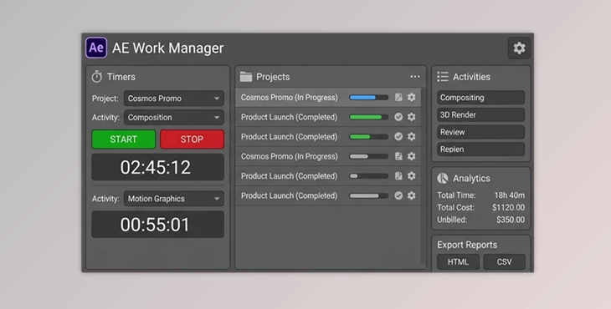Open gear on shortest-bar Product Launch row
Screen dimensions: 611x309
412,176
